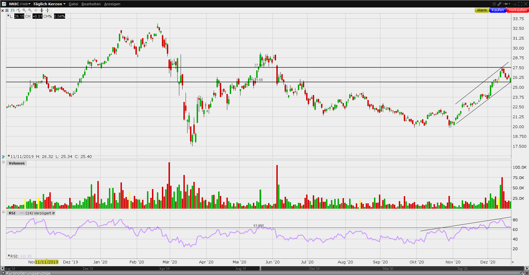Hide the L/CH price info label
The width and height of the screenshot is (529, 275).
click(x=8, y=16)
